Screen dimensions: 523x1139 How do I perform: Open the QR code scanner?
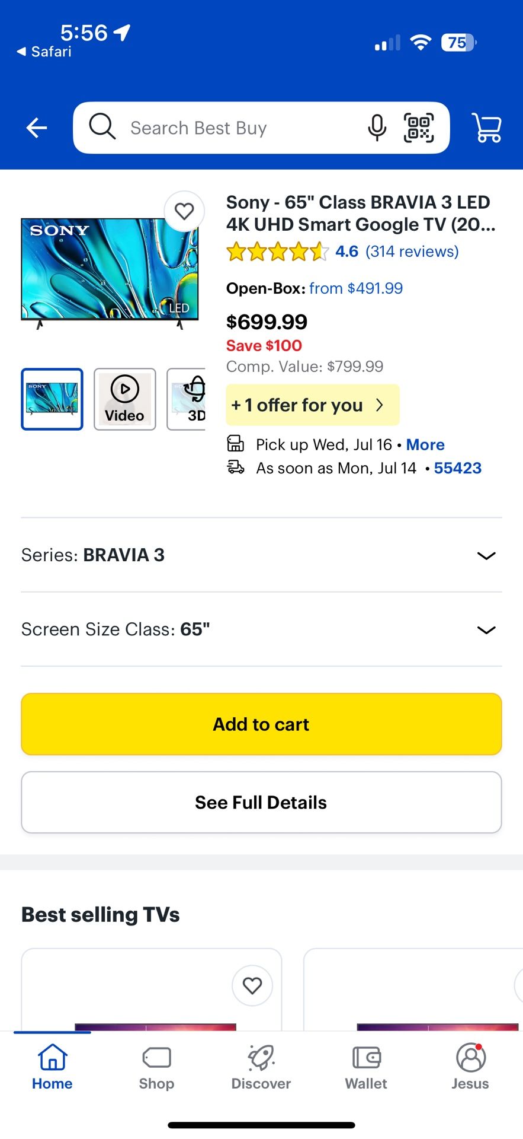(x=419, y=128)
